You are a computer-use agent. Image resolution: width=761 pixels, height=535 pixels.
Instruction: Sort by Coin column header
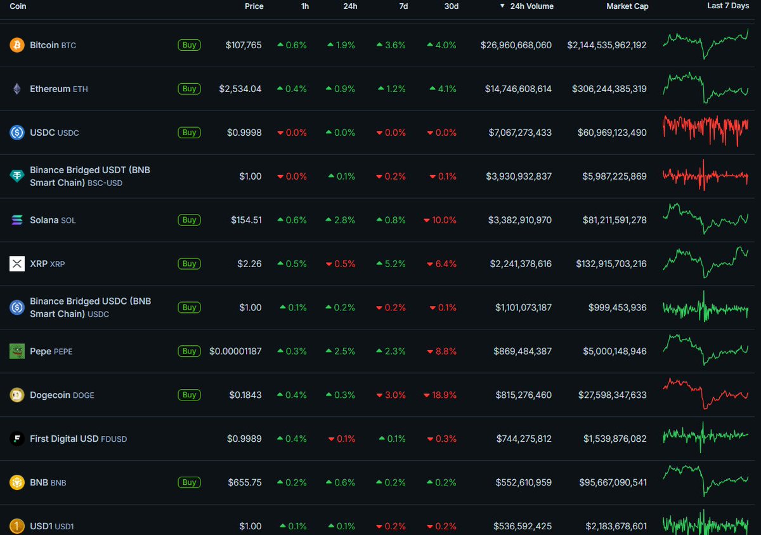[x=18, y=6]
